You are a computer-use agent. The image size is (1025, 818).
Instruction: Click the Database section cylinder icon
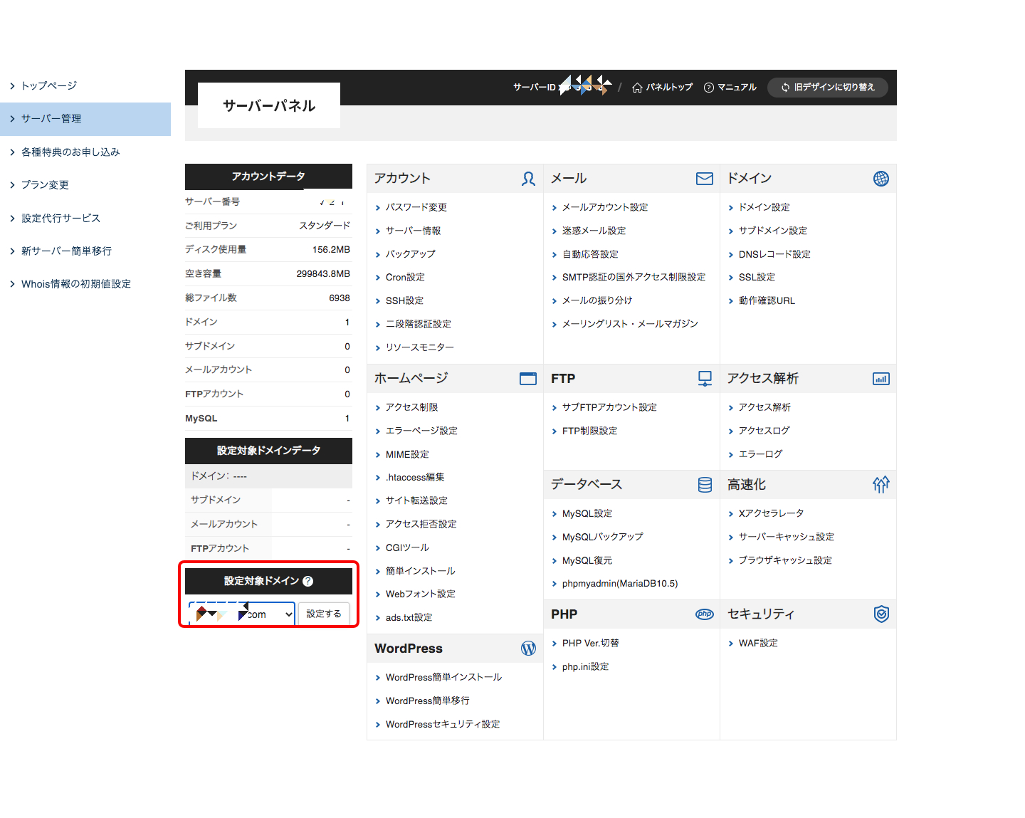704,485
